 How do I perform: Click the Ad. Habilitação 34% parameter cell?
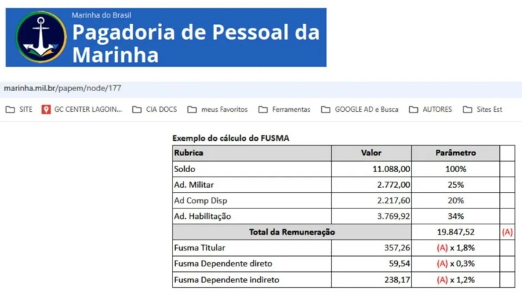455,216
